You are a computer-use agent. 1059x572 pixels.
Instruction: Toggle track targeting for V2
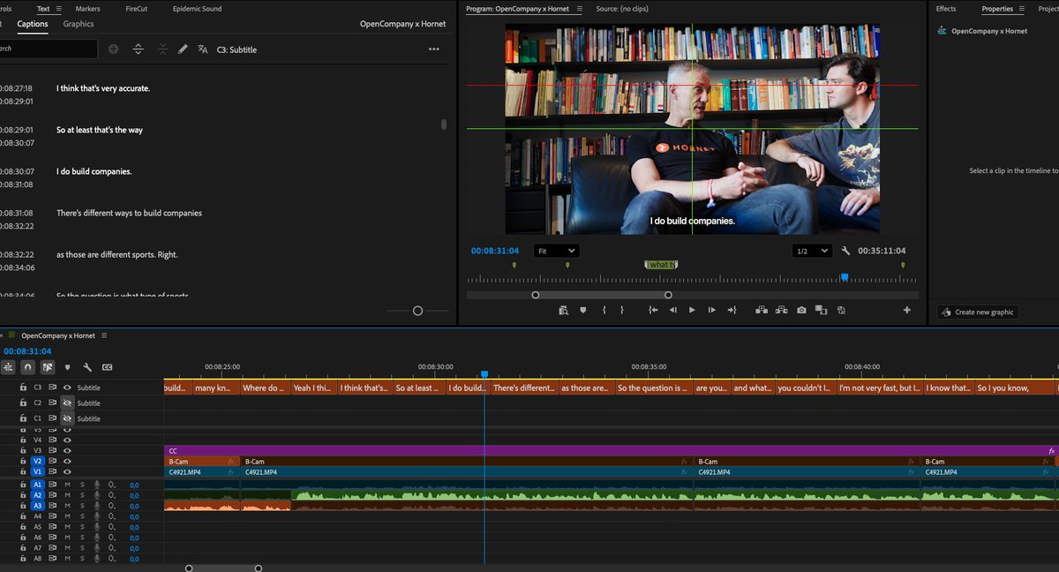pyautogui.click(x=37, y=461)
